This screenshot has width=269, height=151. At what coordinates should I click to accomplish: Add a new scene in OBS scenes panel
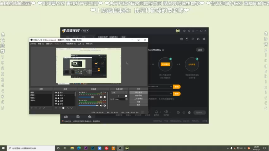pos(32,108)
